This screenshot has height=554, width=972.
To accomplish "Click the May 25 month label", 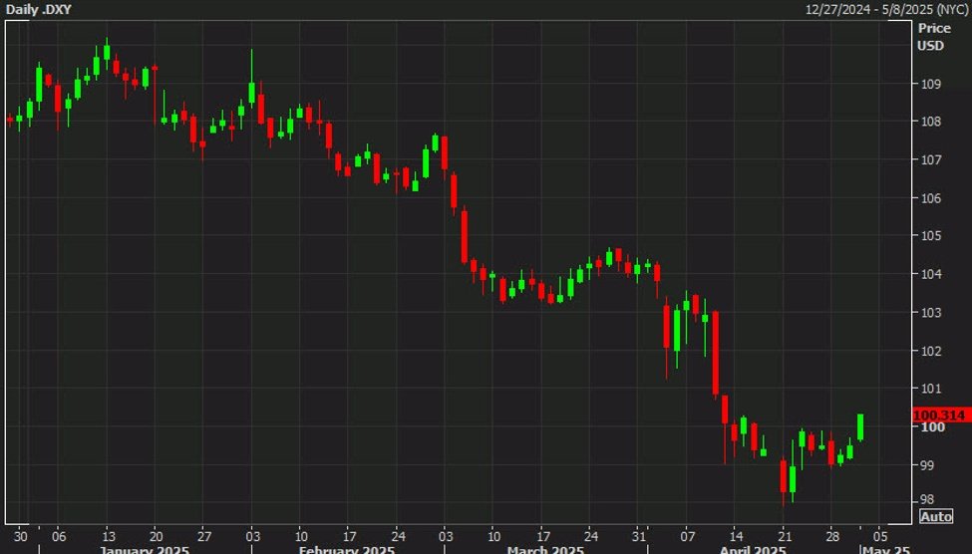I will click(x=885, y=549).
